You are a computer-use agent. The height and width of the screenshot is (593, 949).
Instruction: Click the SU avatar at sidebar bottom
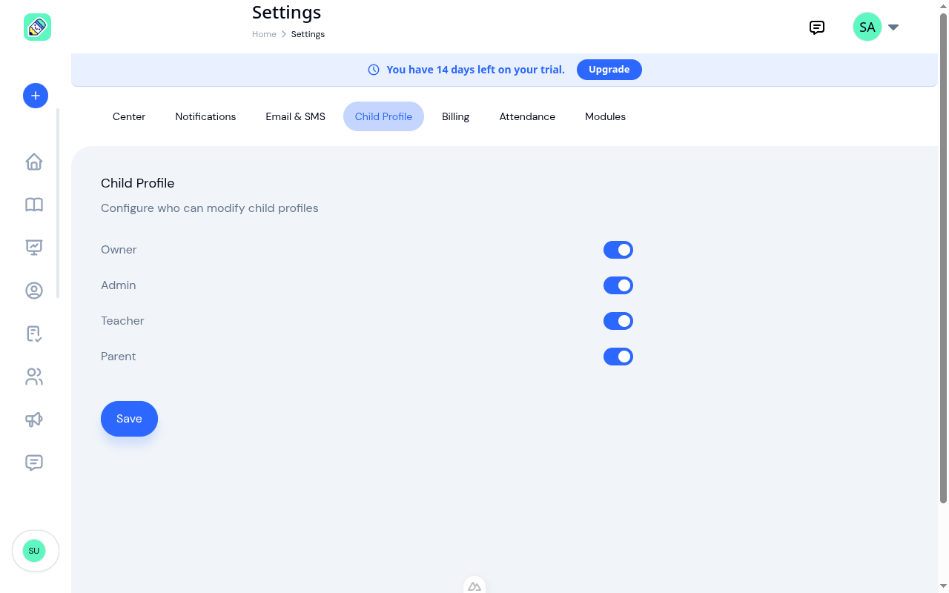pos(34,551)
